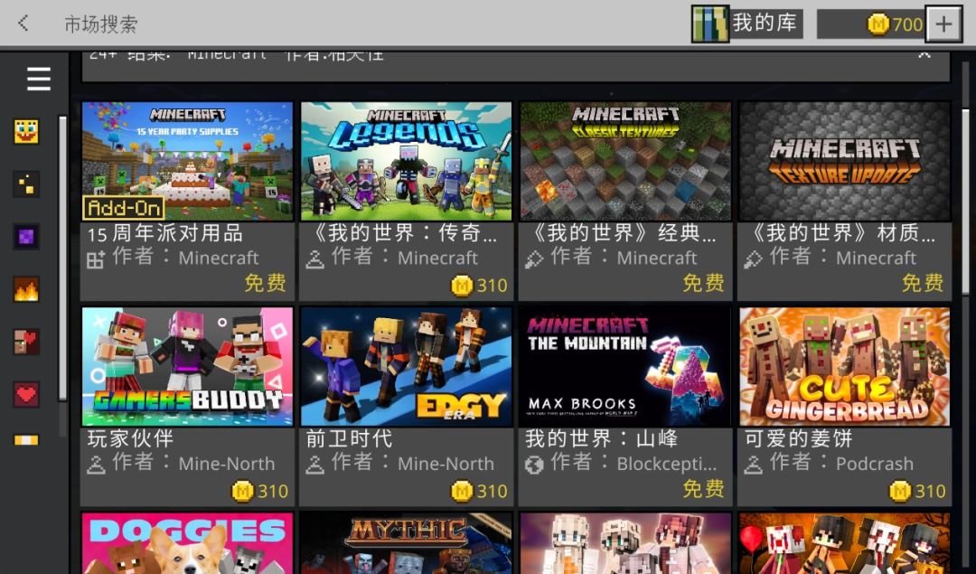The height and width of the screenshot is (574, 976).
Task: Open the red heart sidebar category
Action: pos(26,394)
